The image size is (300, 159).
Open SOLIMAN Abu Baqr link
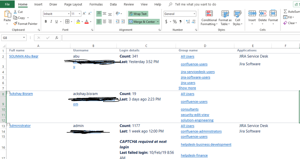pos(24,56)
